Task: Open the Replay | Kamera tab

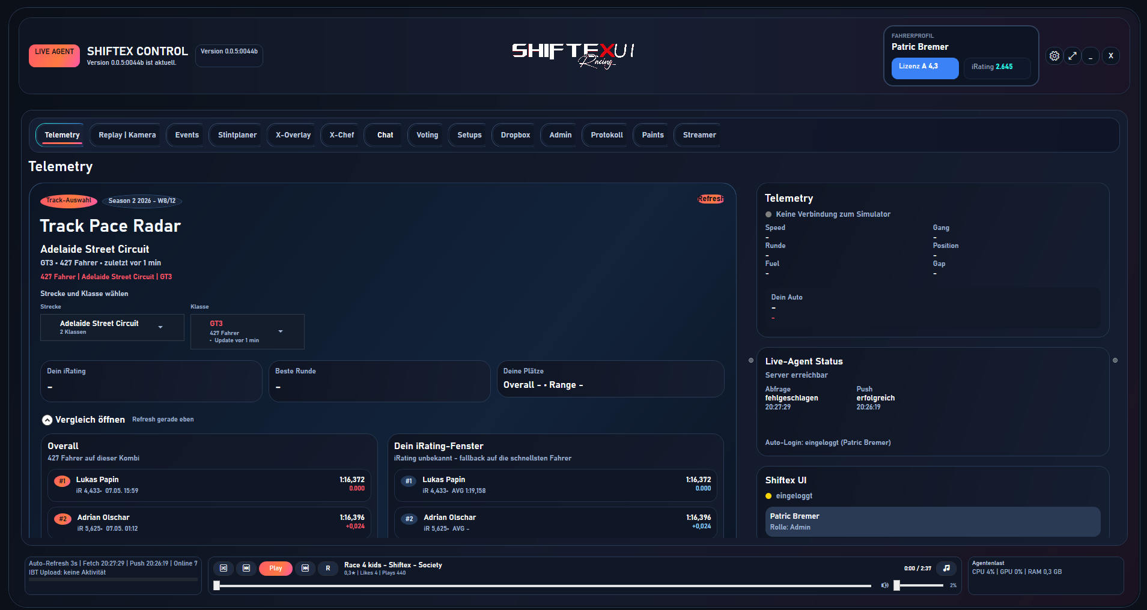Action: point(127,135)
